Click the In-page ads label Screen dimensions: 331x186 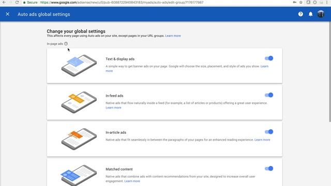pyautogui.click(x=55, y=43)
